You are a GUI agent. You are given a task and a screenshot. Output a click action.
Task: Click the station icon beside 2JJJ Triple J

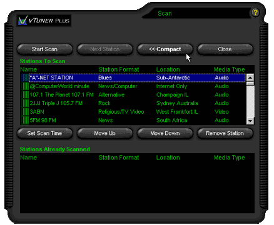(x=25, y=103)
